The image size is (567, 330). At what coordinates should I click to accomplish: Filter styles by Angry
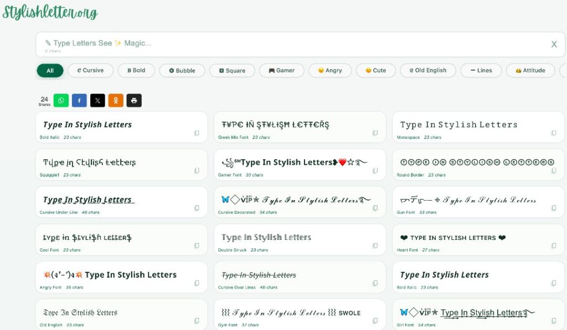[330, 70]
